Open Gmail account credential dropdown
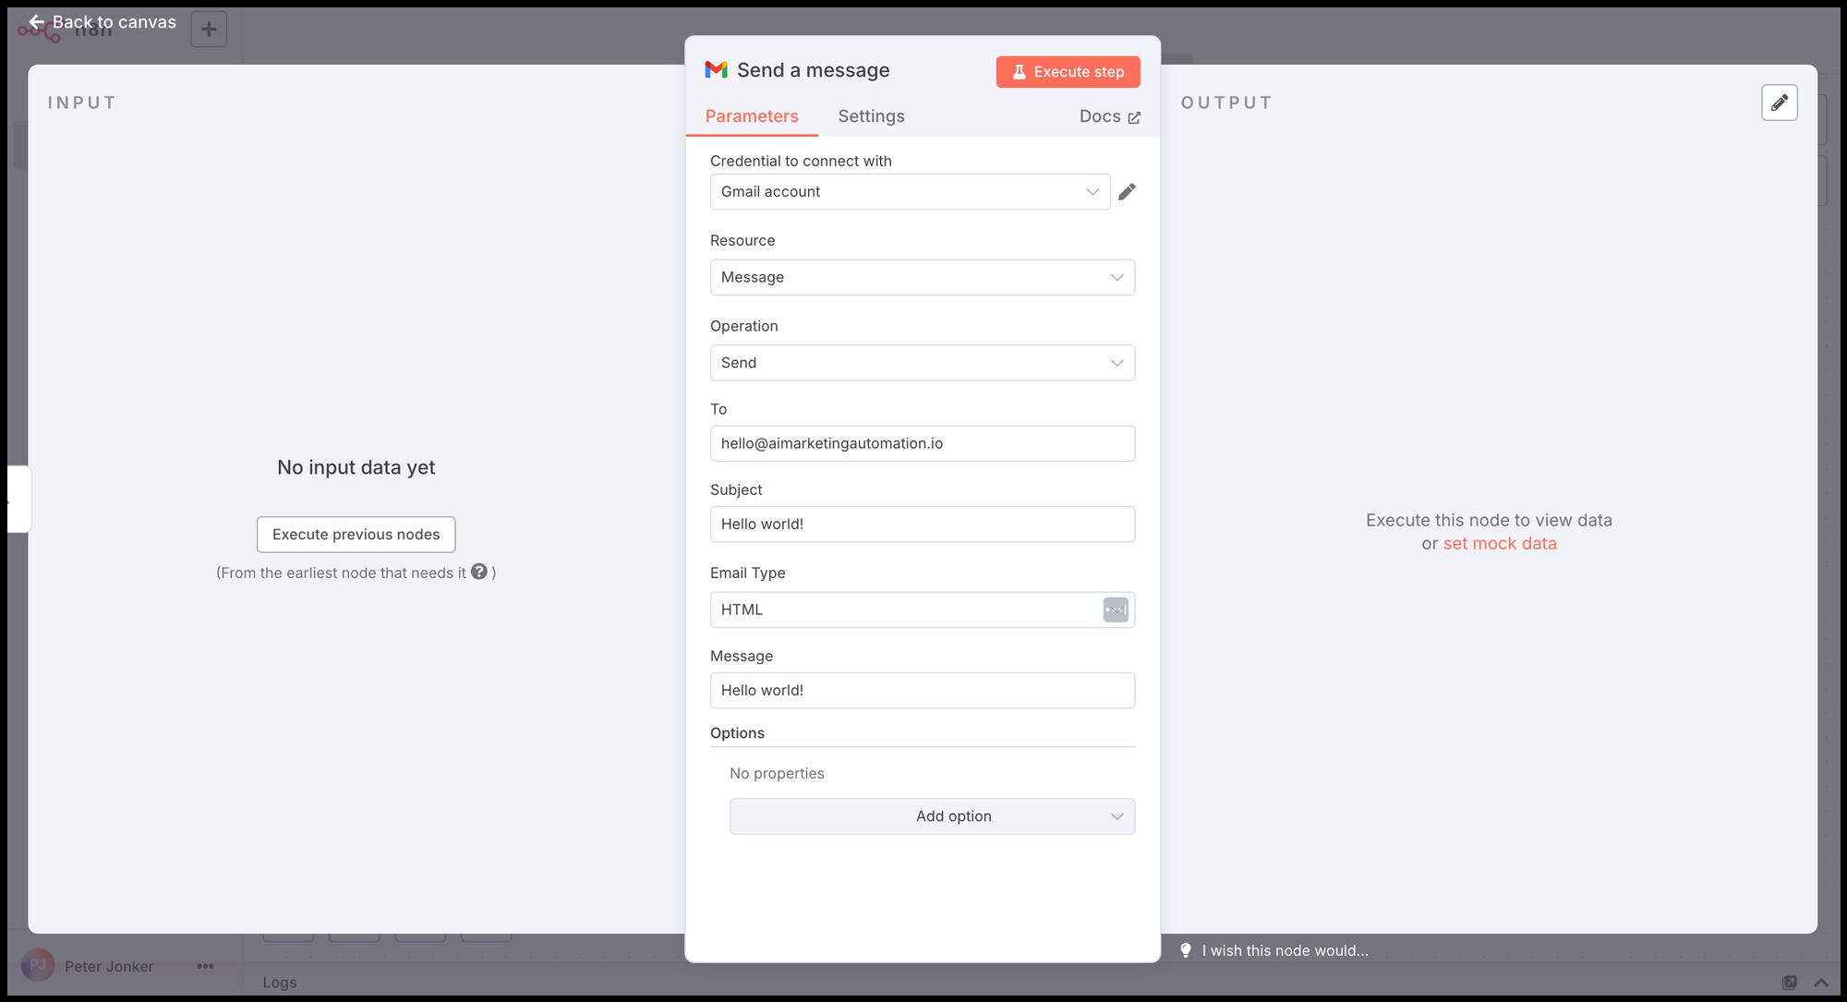Image resolution: width=1847 pixels, height=1002 pixels. pyautogui.click(x=910, y=192)
